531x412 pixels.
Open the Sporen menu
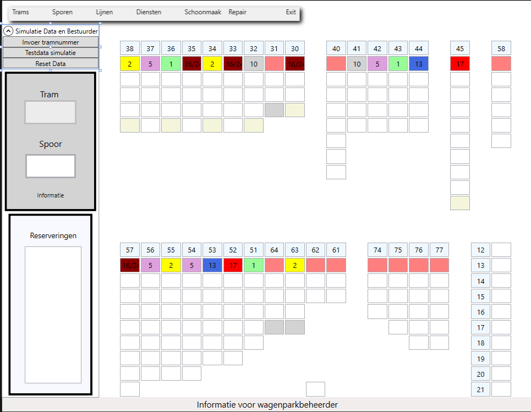coord(62,12)
